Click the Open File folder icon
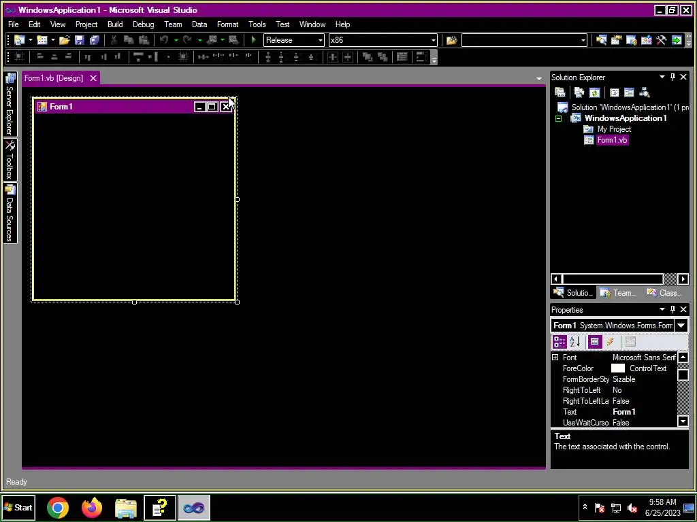This screenshot has width=697, height=522. (x=65, y=40)
